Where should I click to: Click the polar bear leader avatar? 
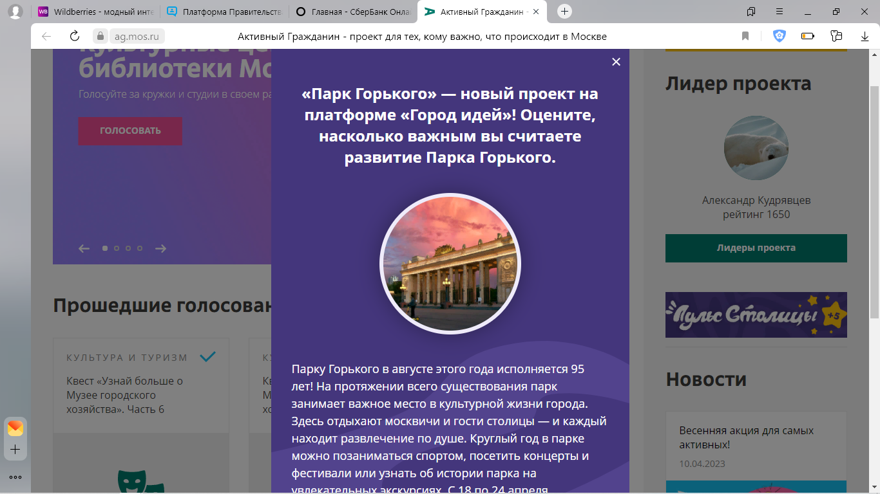[x=756, y=148]
